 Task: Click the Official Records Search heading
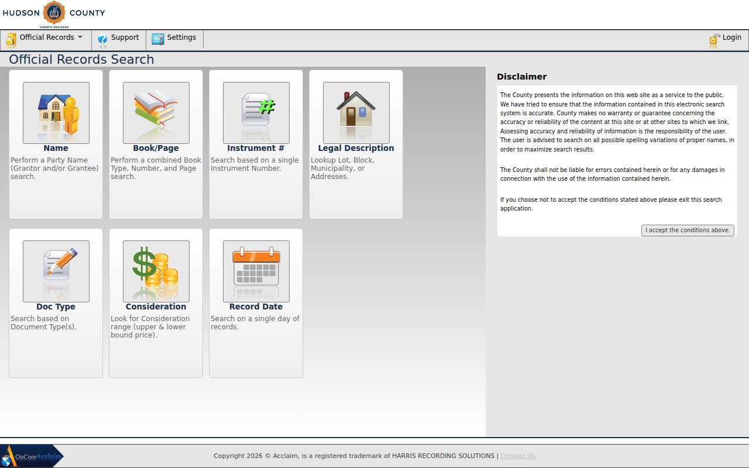[x=81, y=60]
